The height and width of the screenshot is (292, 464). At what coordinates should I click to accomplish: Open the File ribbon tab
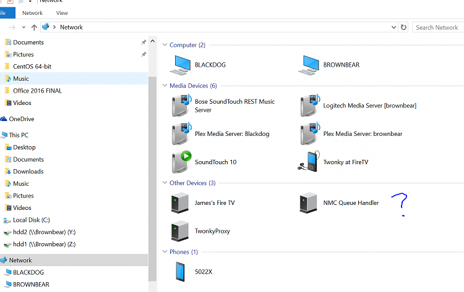pyautogui.click(x=7, y=13)
